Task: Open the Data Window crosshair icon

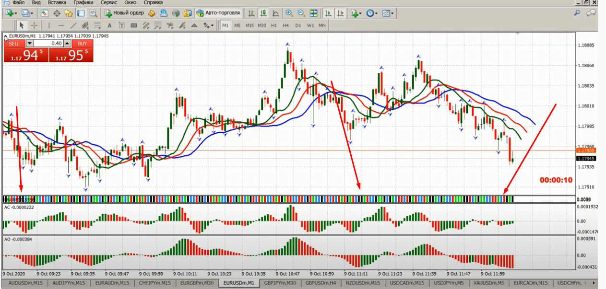Action: (57, 13)
